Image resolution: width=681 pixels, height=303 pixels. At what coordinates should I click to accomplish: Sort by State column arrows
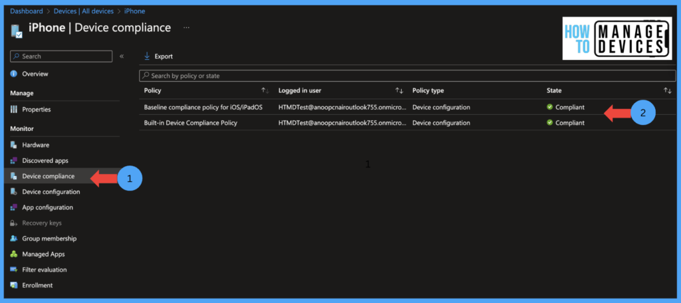pos(668,91)
